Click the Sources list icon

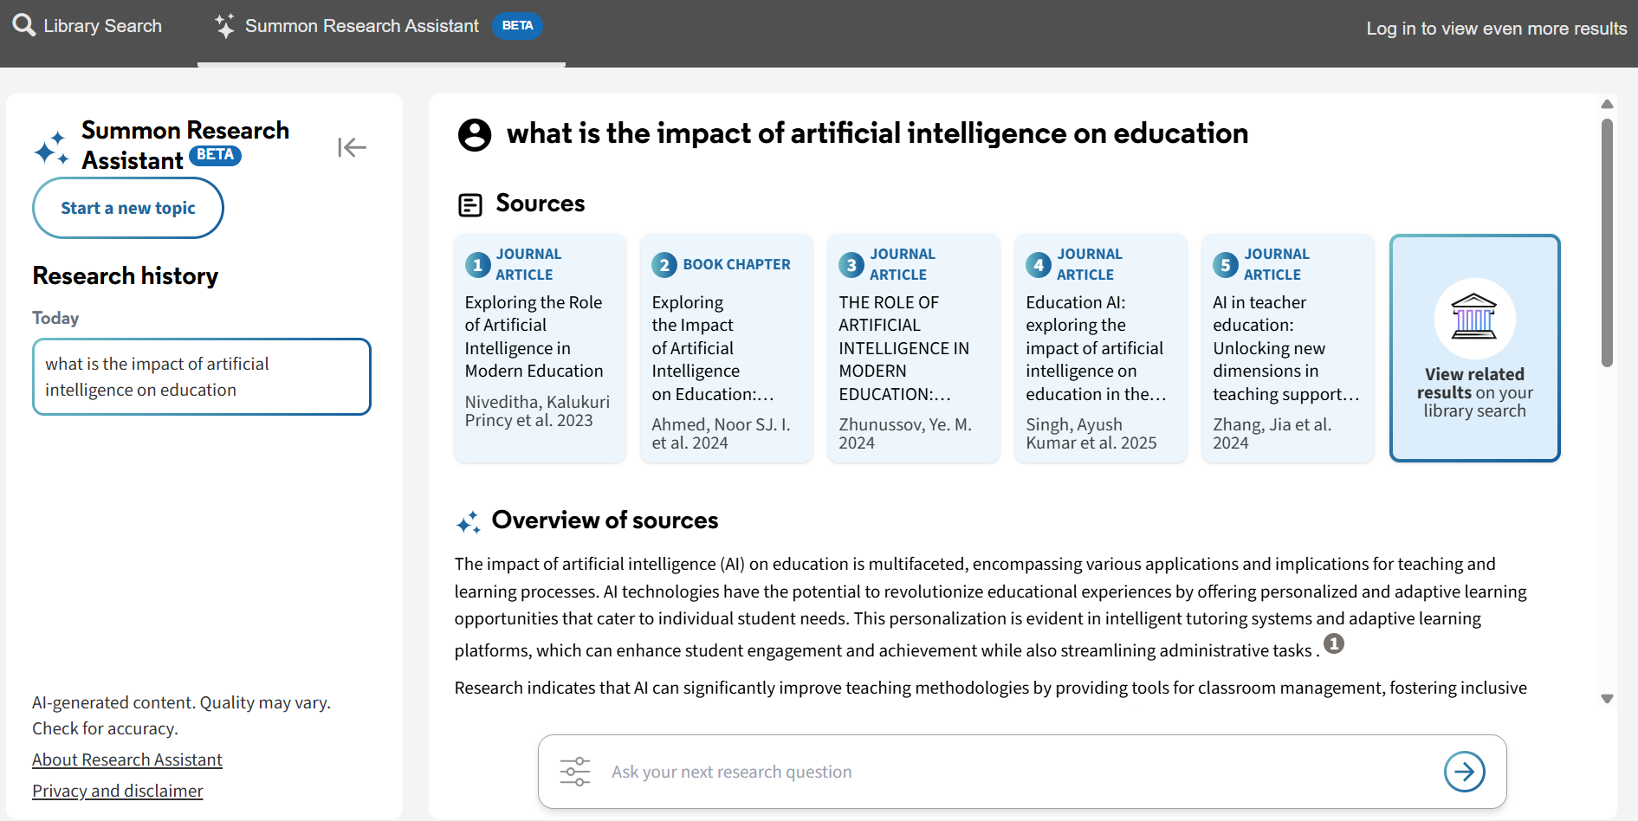469,205
